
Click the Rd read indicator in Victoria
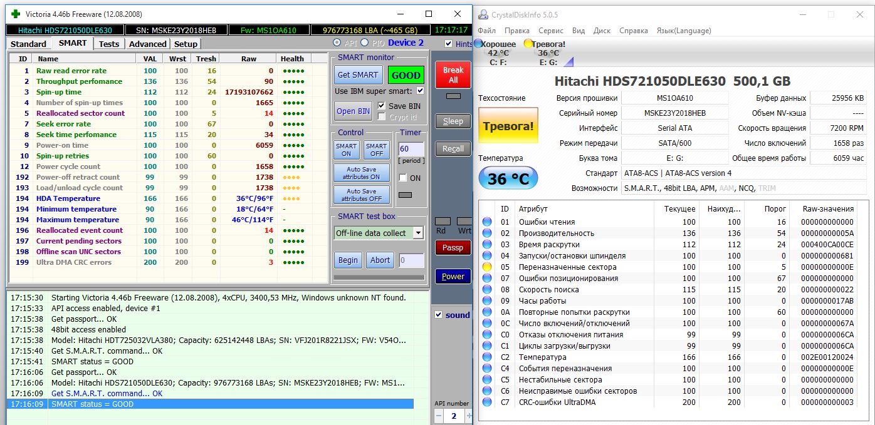[443, 222]
